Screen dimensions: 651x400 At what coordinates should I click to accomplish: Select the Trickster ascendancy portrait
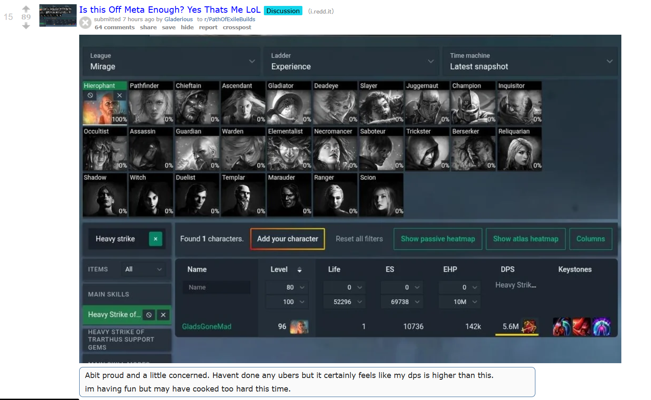[427, 149]
